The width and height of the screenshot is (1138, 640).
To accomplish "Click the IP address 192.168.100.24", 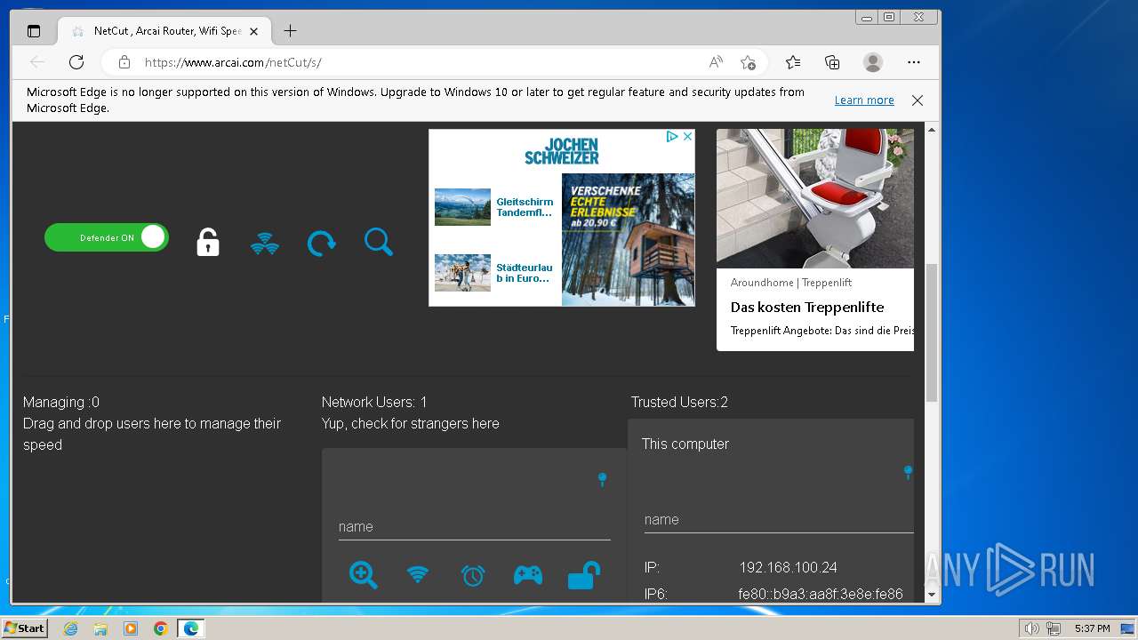I will click(789, 567).
